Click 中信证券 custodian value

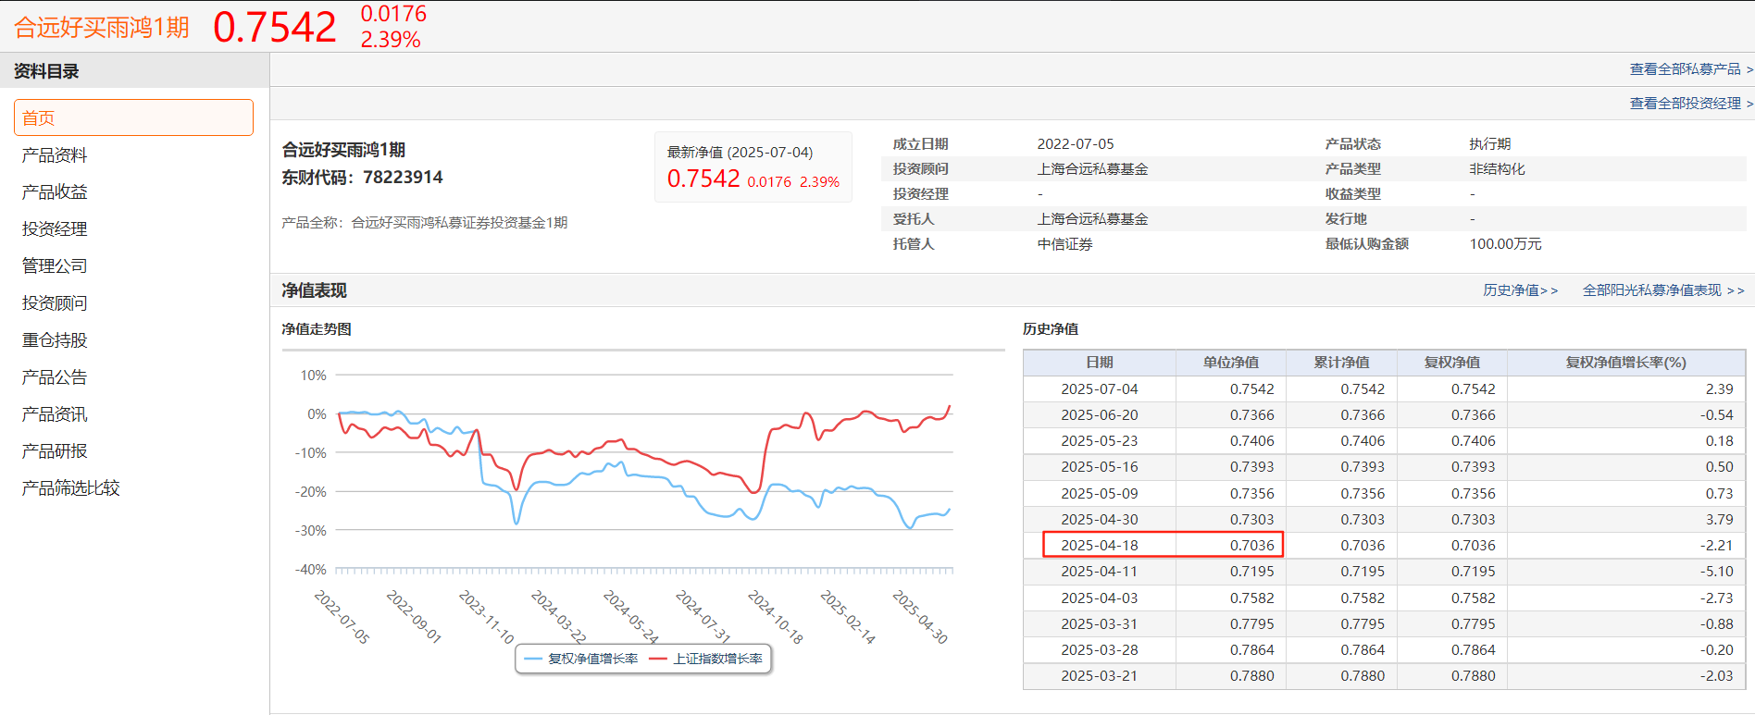[1064, 244]
